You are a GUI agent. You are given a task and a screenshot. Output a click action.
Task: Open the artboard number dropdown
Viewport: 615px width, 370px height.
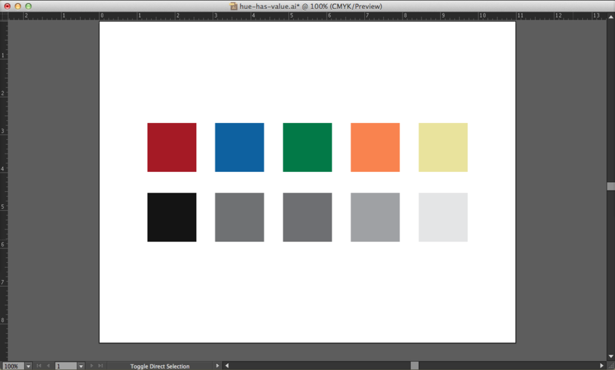pos(81,366)
